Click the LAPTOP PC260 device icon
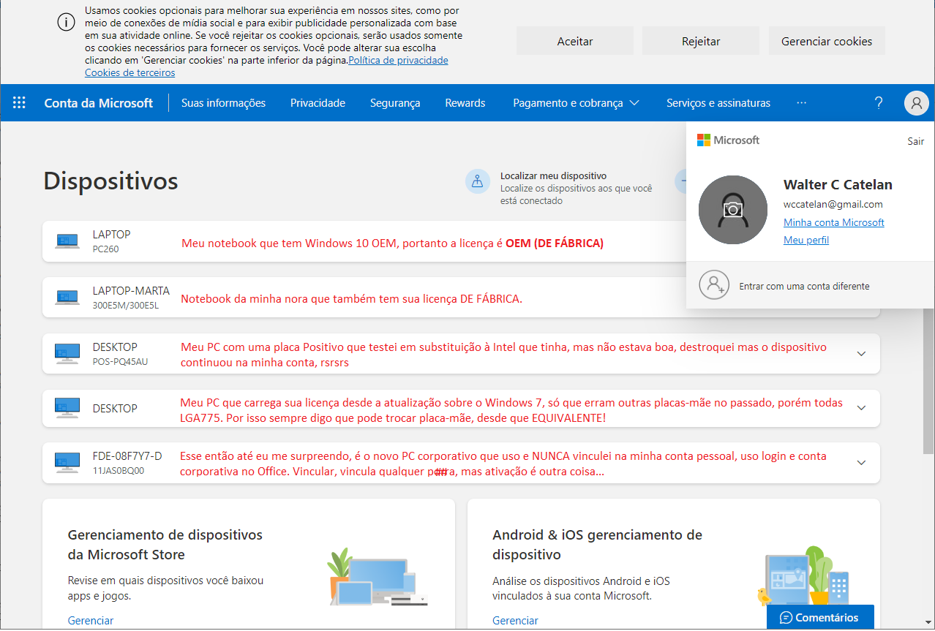The image size is (935, 631). [67, 241]
